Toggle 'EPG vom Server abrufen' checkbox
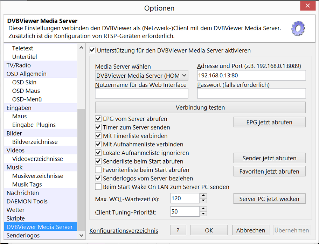The image size is (319, 244). pos(98,119)
